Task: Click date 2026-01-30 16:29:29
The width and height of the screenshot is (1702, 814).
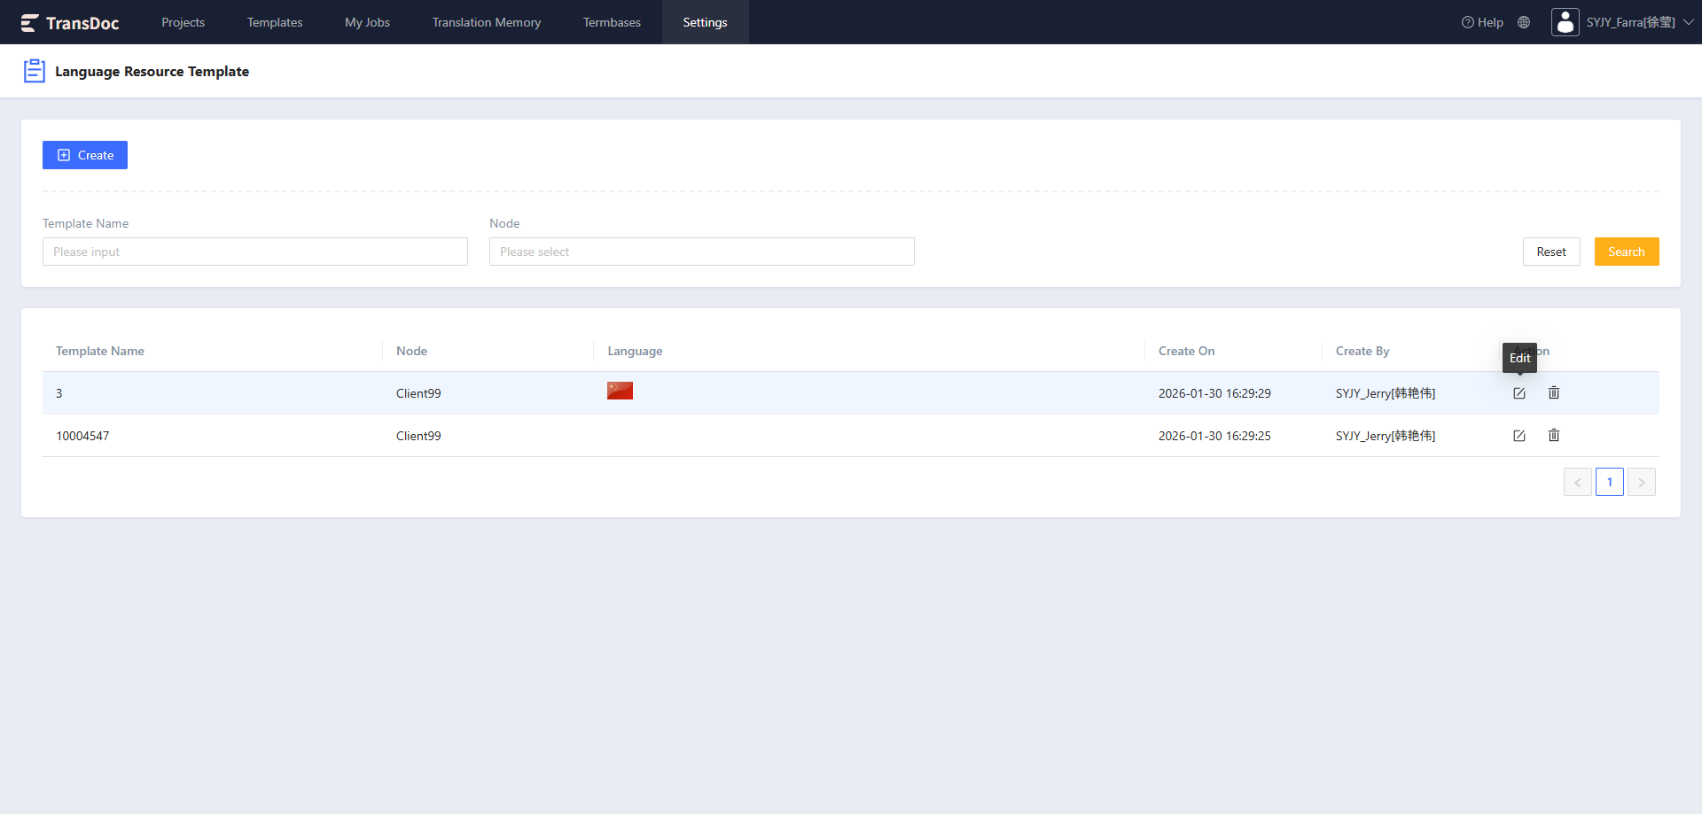Action: [x=1214, y=393]
